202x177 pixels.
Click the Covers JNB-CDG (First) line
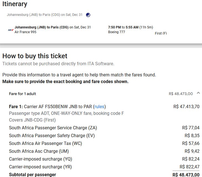tap(32, 120)
